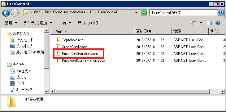Select the Captcha.ascx file icon
This screenshot has width=226, height=112.
(x=58, y=40)
